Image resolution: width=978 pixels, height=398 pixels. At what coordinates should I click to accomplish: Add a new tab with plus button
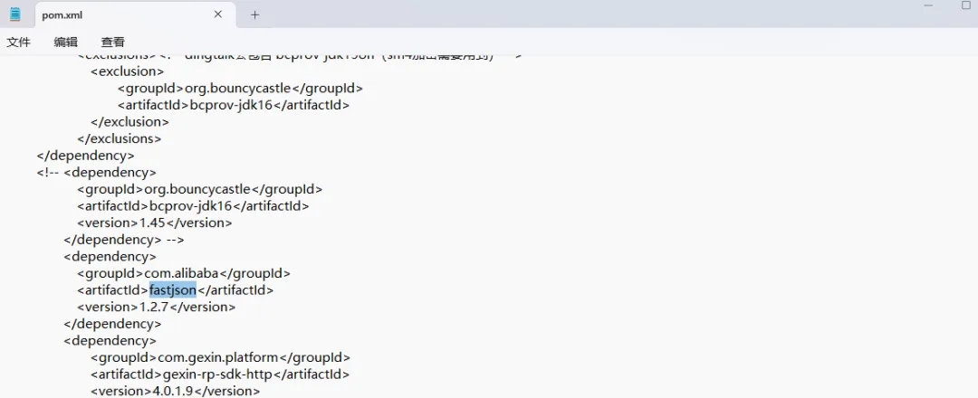pos(254,15)
